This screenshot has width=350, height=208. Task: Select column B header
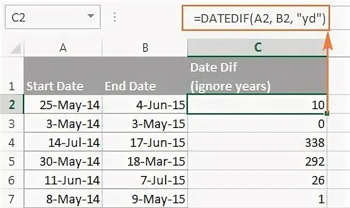(x=145, y=48)
